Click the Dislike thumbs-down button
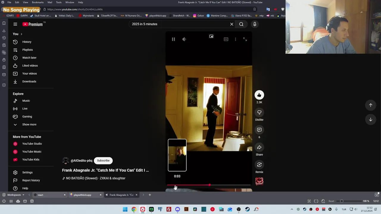The image size is (381, 214). (259, 112)
